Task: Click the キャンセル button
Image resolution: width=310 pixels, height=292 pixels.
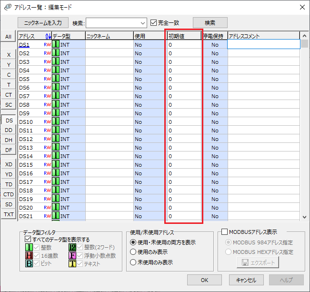Action: [247, 280]
